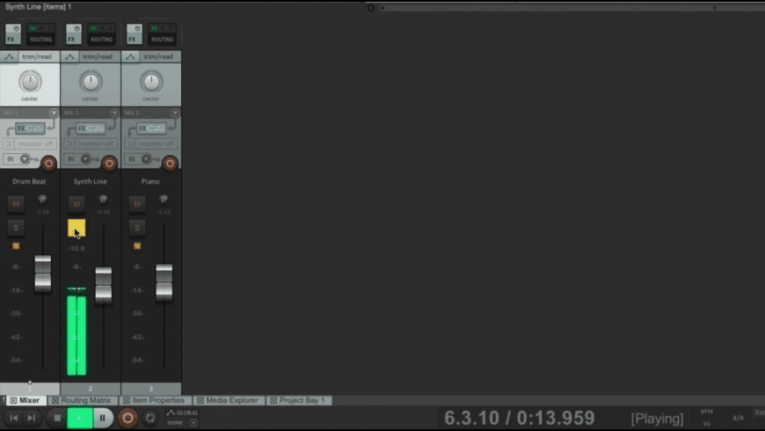The width and height of the screenshot is (765, 431).
Task: Stop playback in the transport
Action: pyautogui.click(x=56, y=418)
